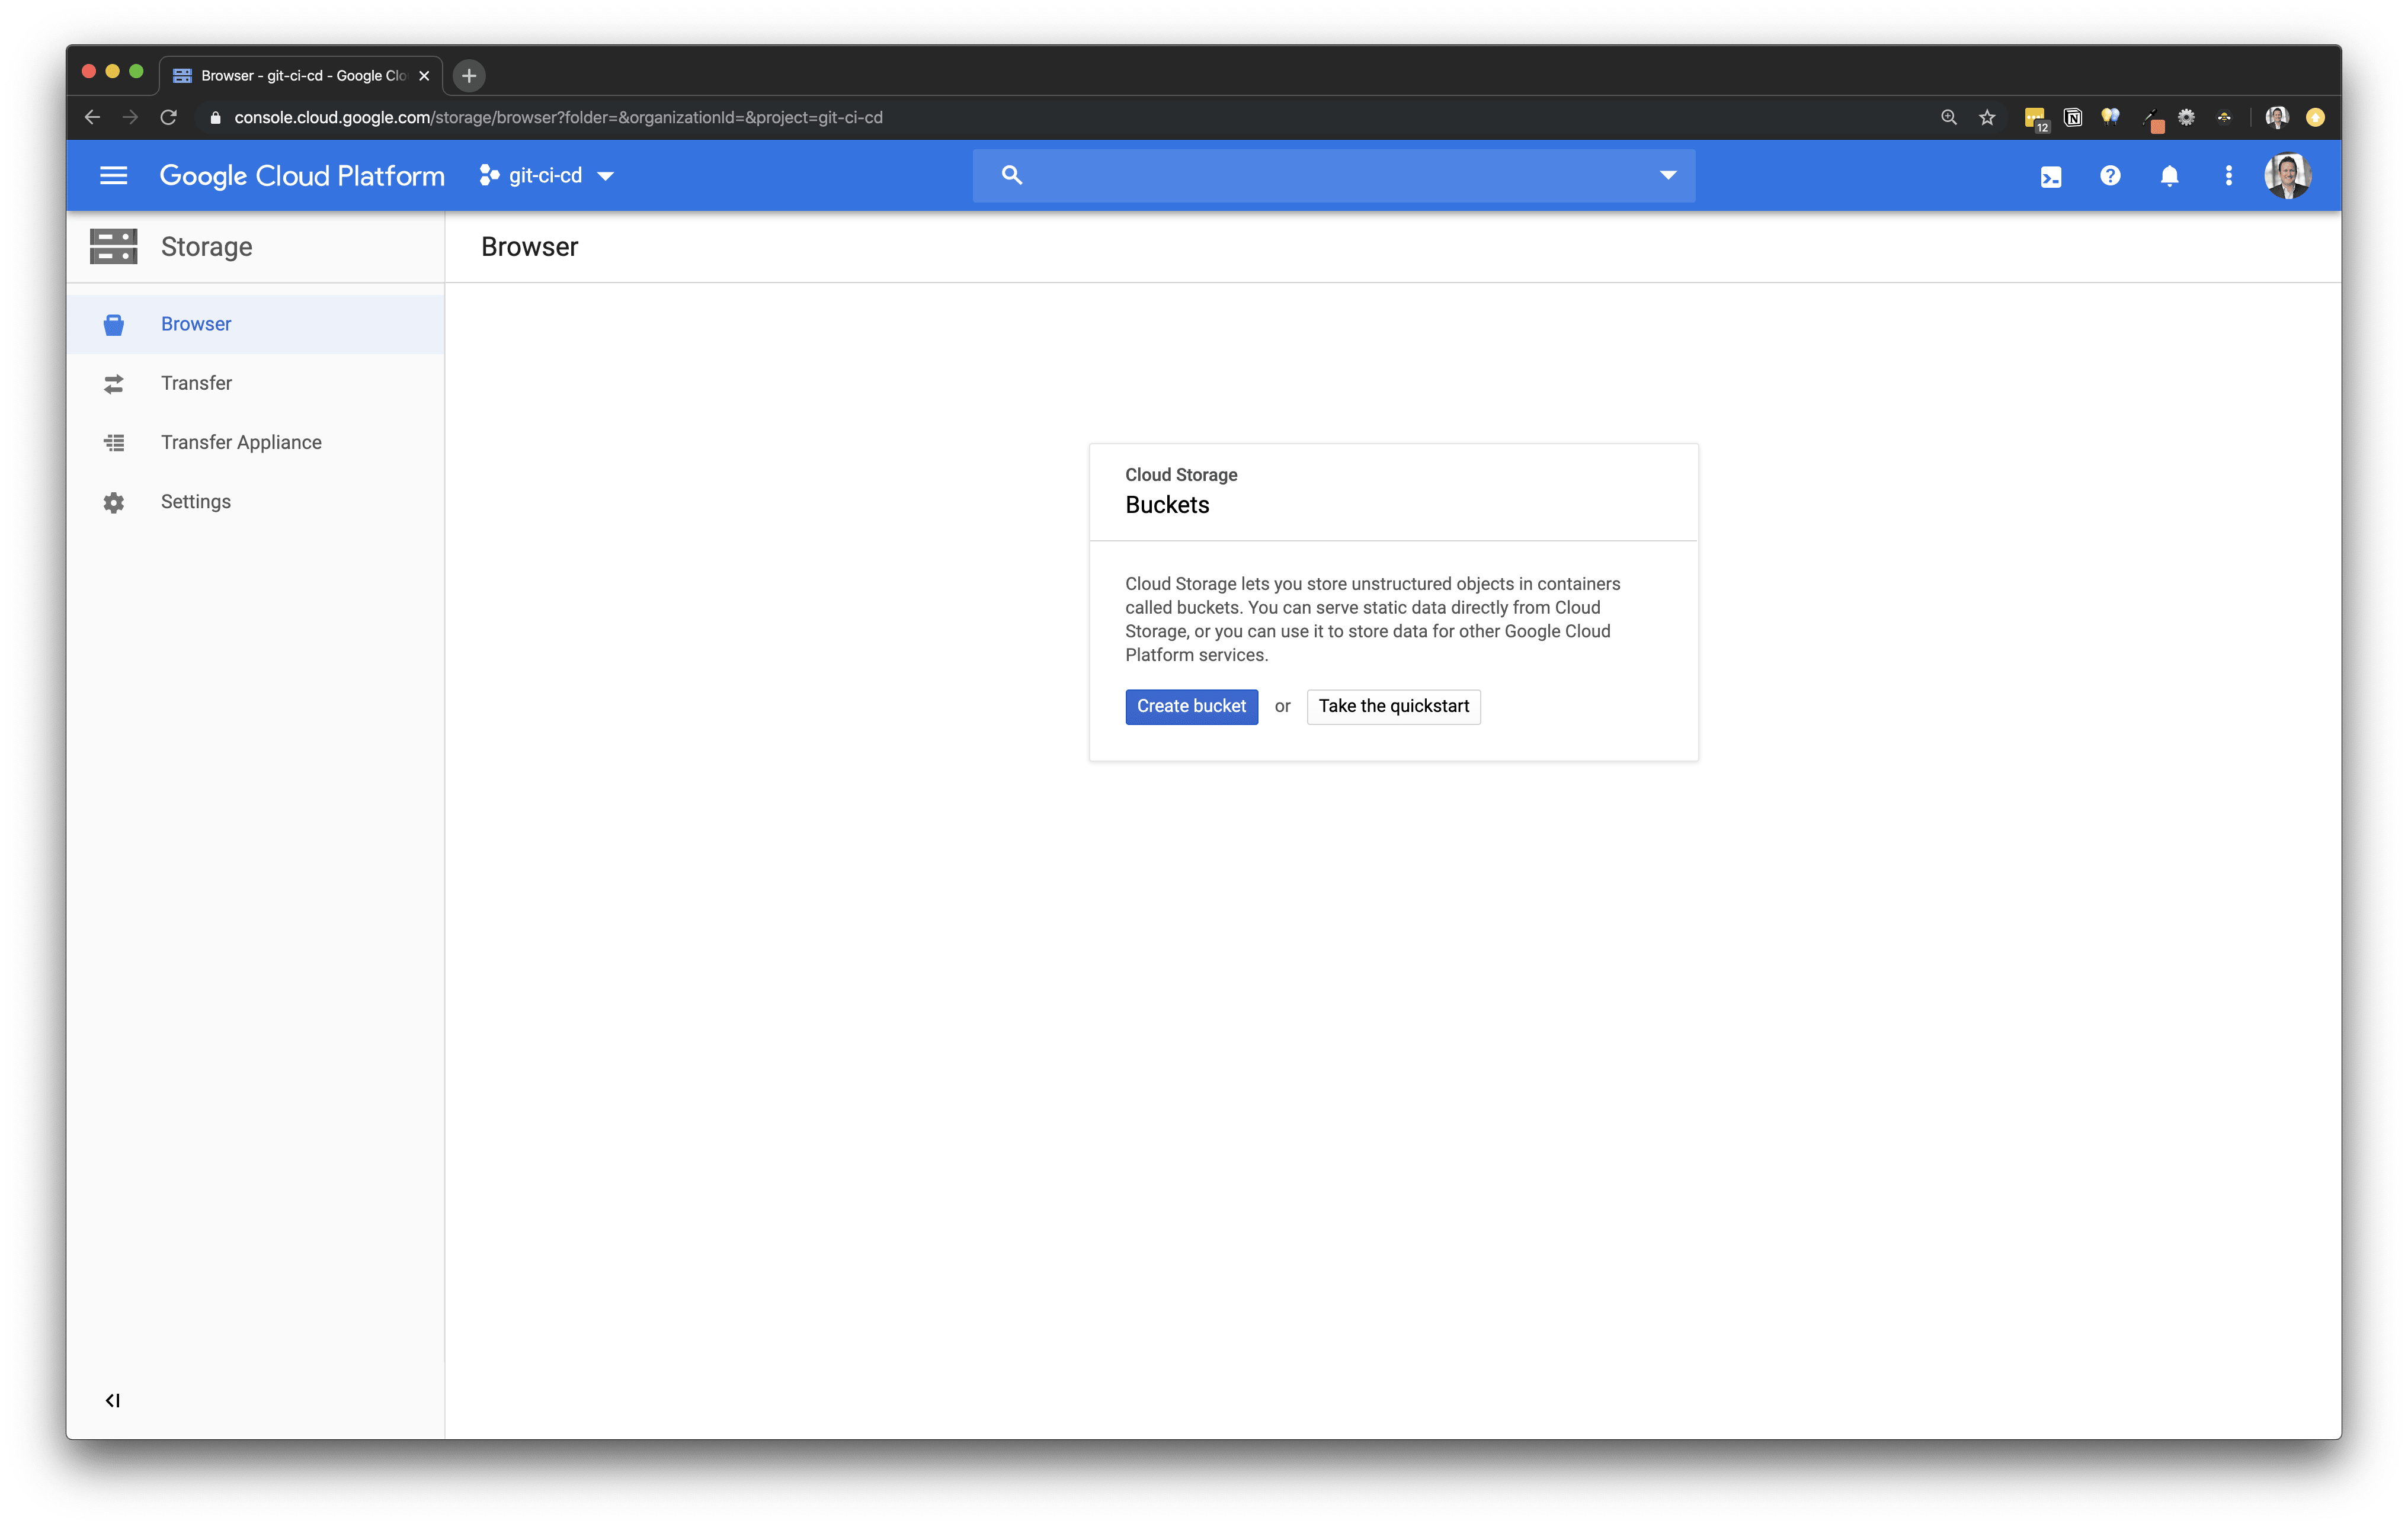Click the lightbulb extension icon
This screenshot has height=1527, width=2408.
pos(2111,117)
